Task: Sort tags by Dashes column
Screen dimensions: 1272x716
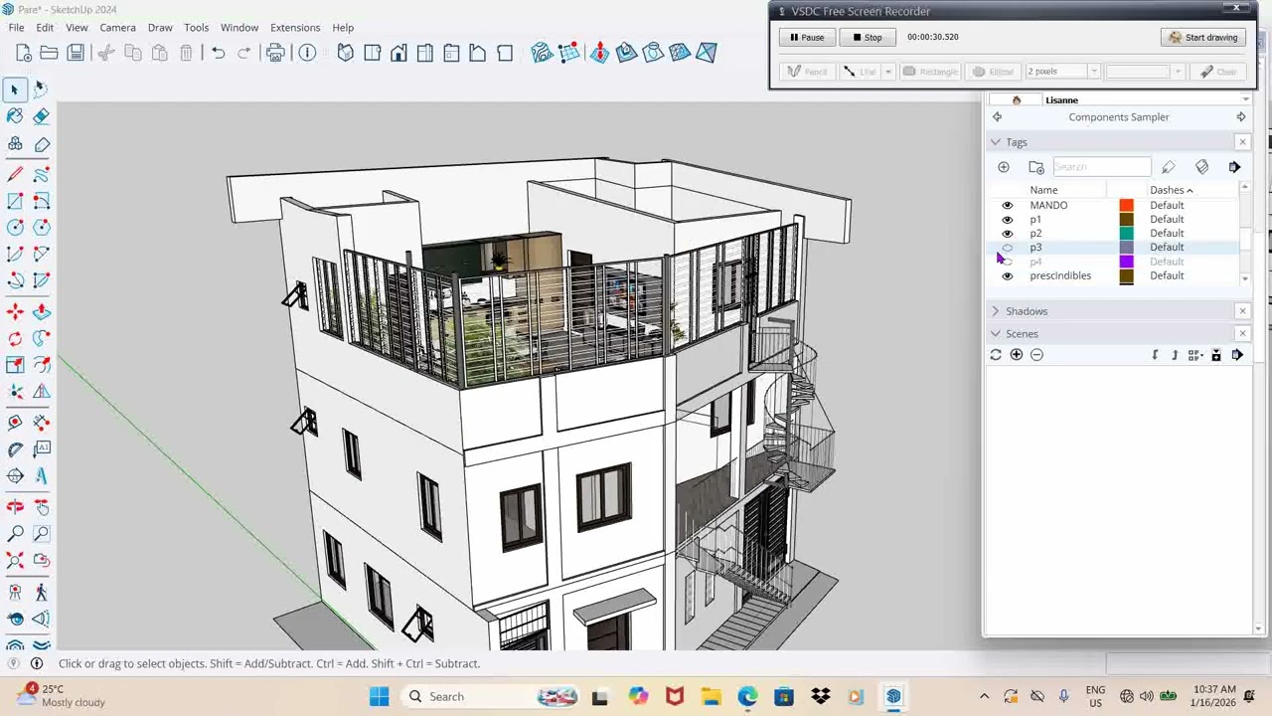Action: [1171, 190]
